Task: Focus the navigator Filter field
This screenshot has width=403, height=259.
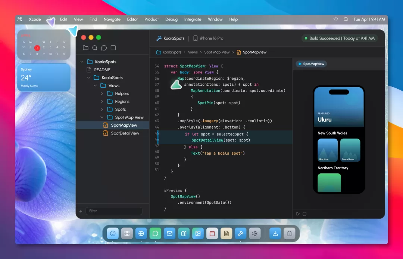Action: 114,211
